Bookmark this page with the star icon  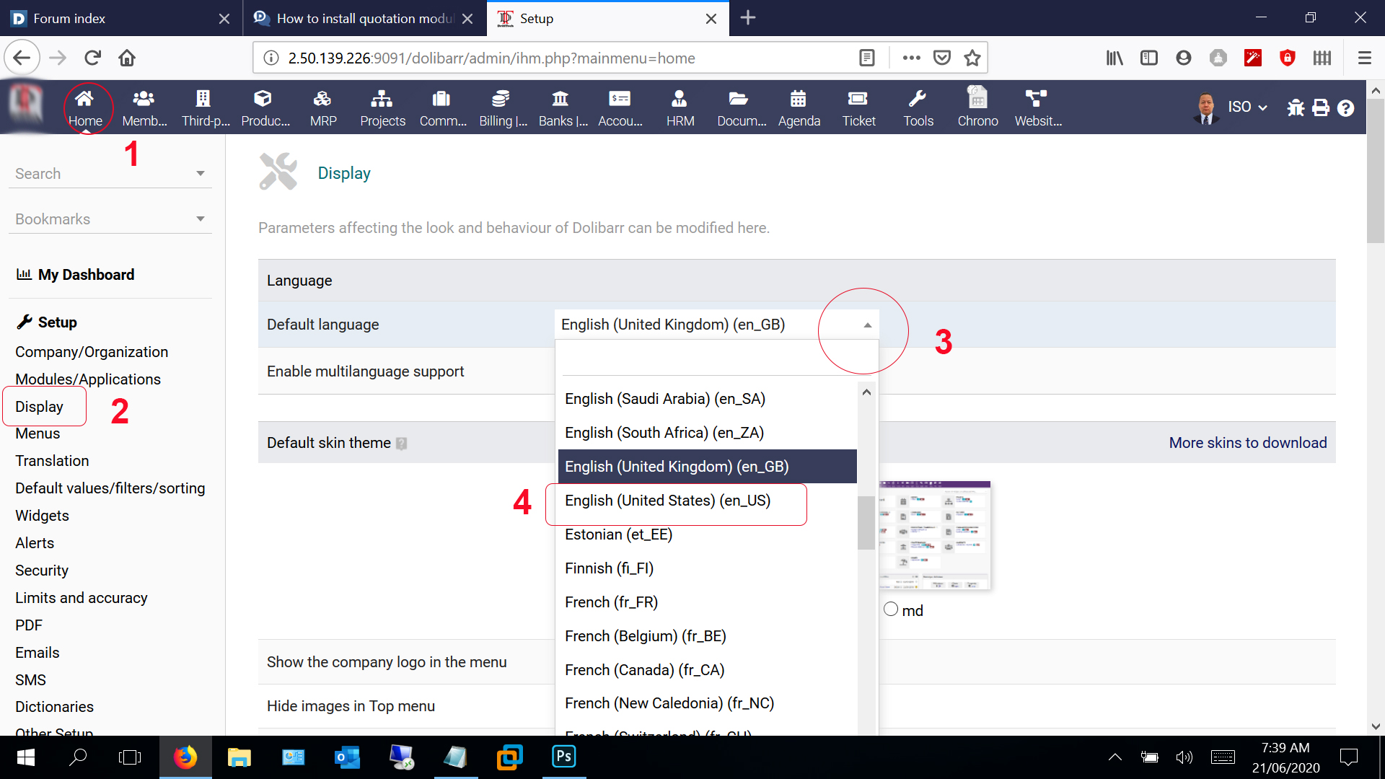pyautogui.click(x=972, y=58)
